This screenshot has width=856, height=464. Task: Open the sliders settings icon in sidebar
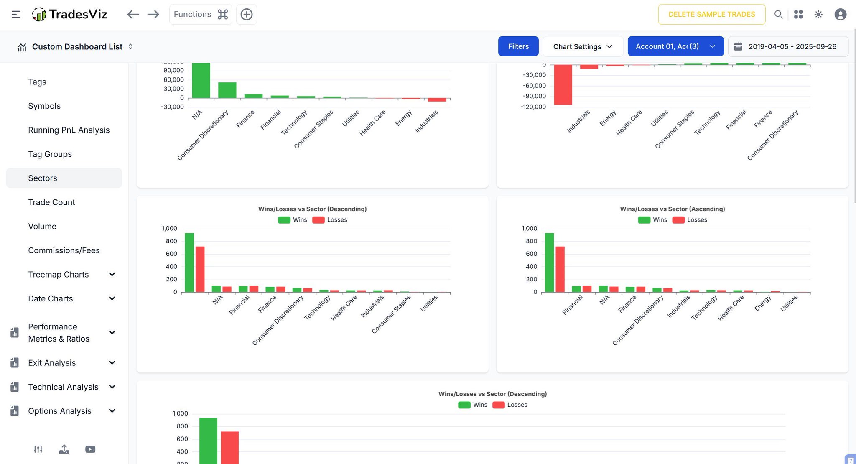(x=38, y=449)
